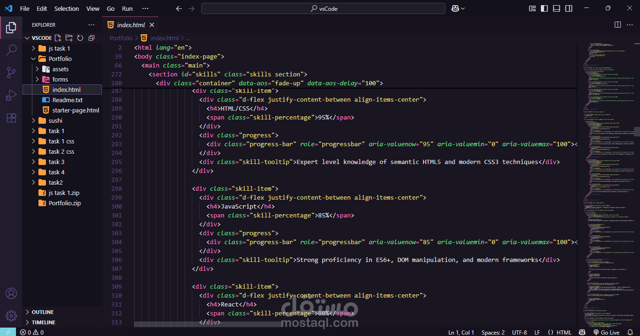Open the Manage gear icon
Screen dimensions: 640x336
coord(11,316)
